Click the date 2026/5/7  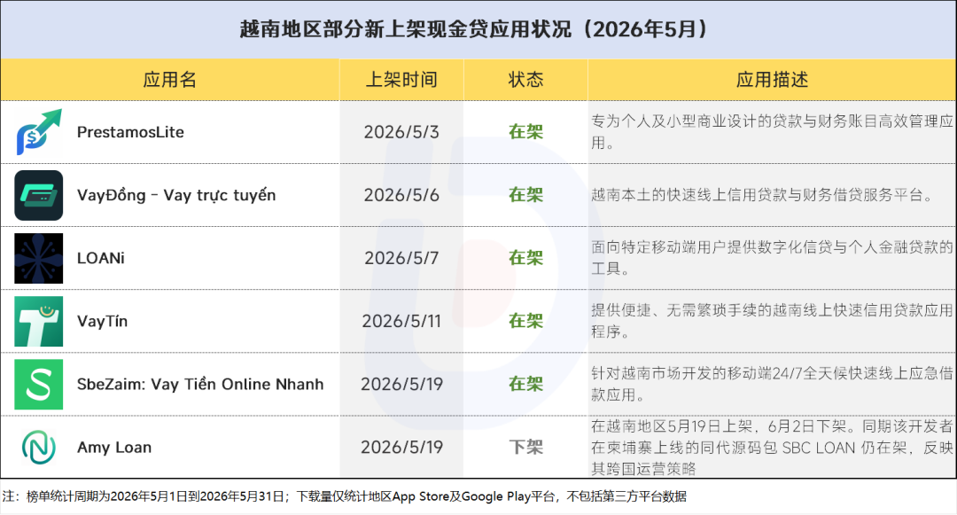(401, 258)
